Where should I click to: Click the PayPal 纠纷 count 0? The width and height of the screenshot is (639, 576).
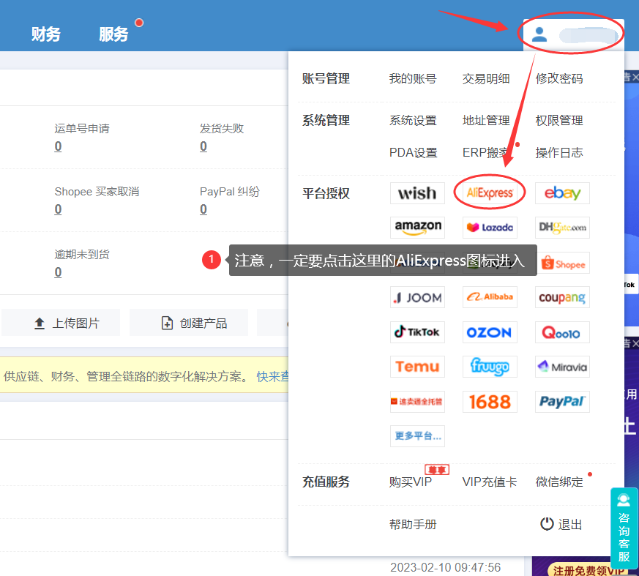click(203, 209)
